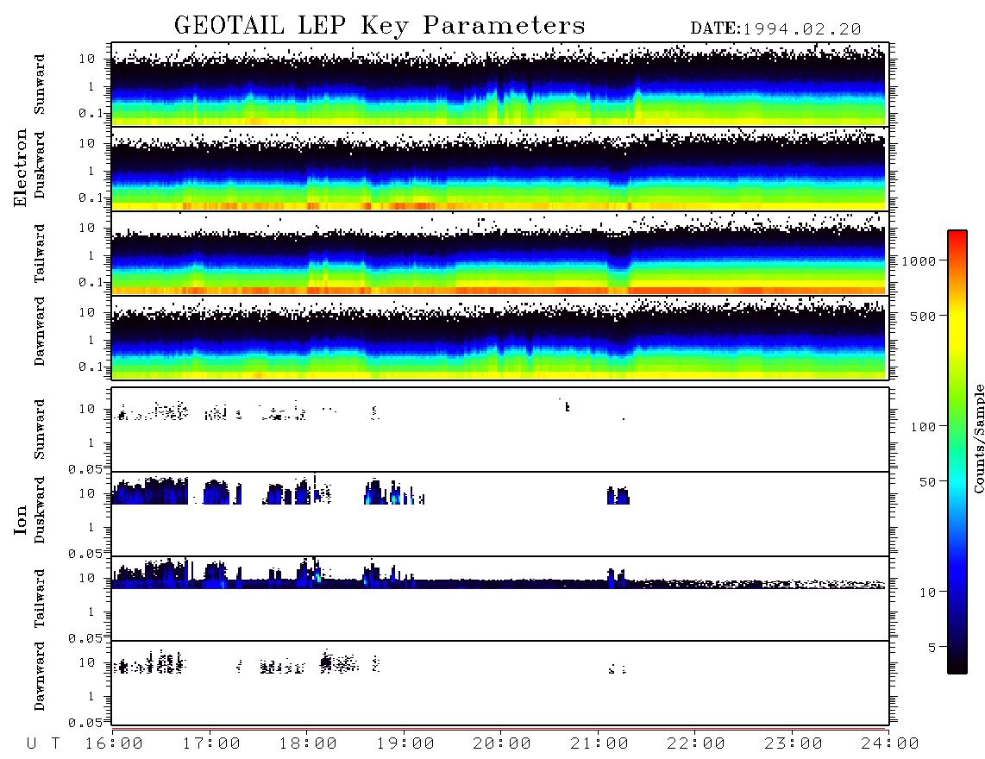The width and height of the screenshot is (985, 759).
Task: Click the 'GEOTAIL LEP Key Parameters' title
Action: [380, 26]
